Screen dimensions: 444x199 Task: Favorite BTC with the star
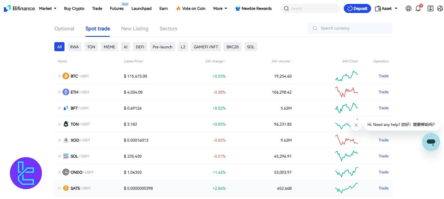pos(59,76)
